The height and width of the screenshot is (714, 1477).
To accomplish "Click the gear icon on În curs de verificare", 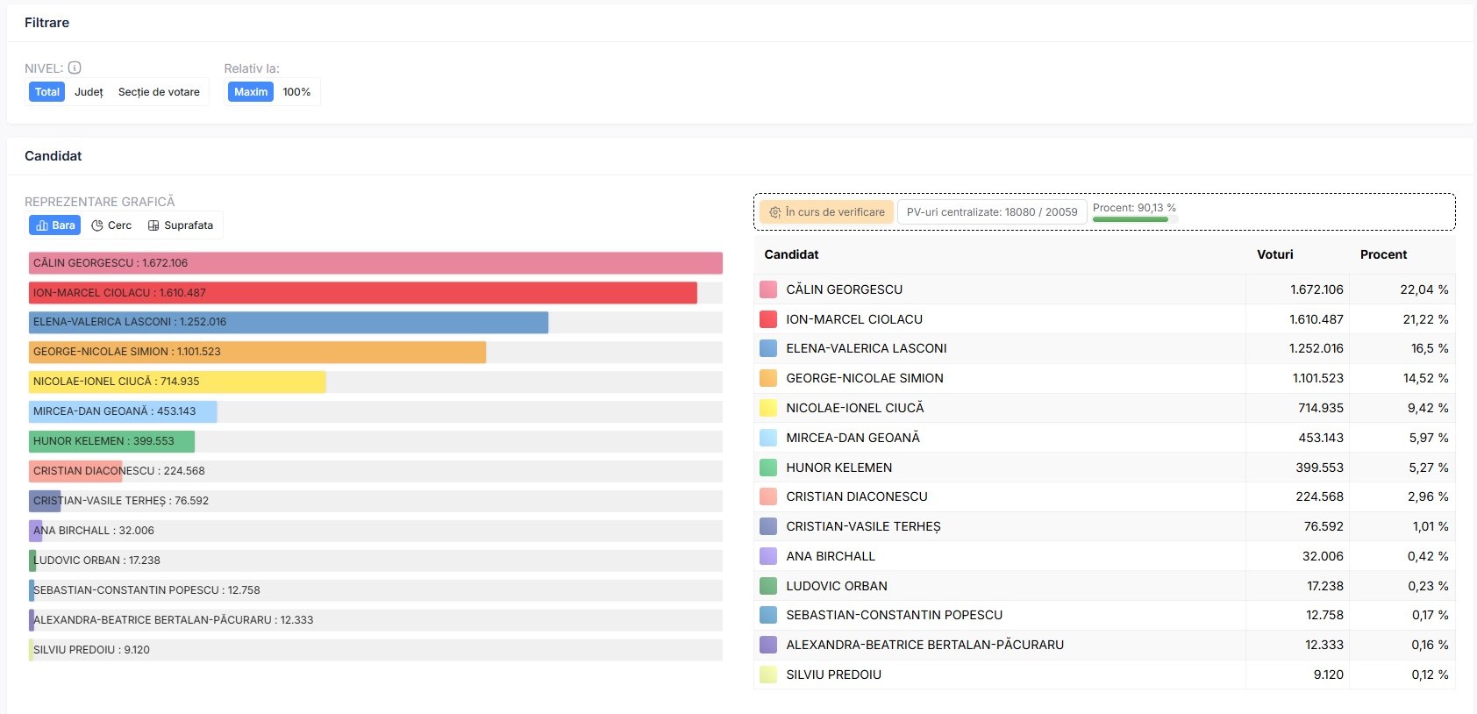I will (x=774, y=212).
